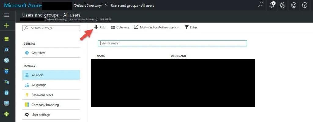Open Password reset settings
Screen dimensions: 313x122
tap(42, 95)
